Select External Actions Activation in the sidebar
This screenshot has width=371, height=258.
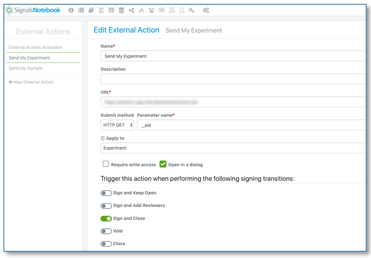[x=36, y=48]
